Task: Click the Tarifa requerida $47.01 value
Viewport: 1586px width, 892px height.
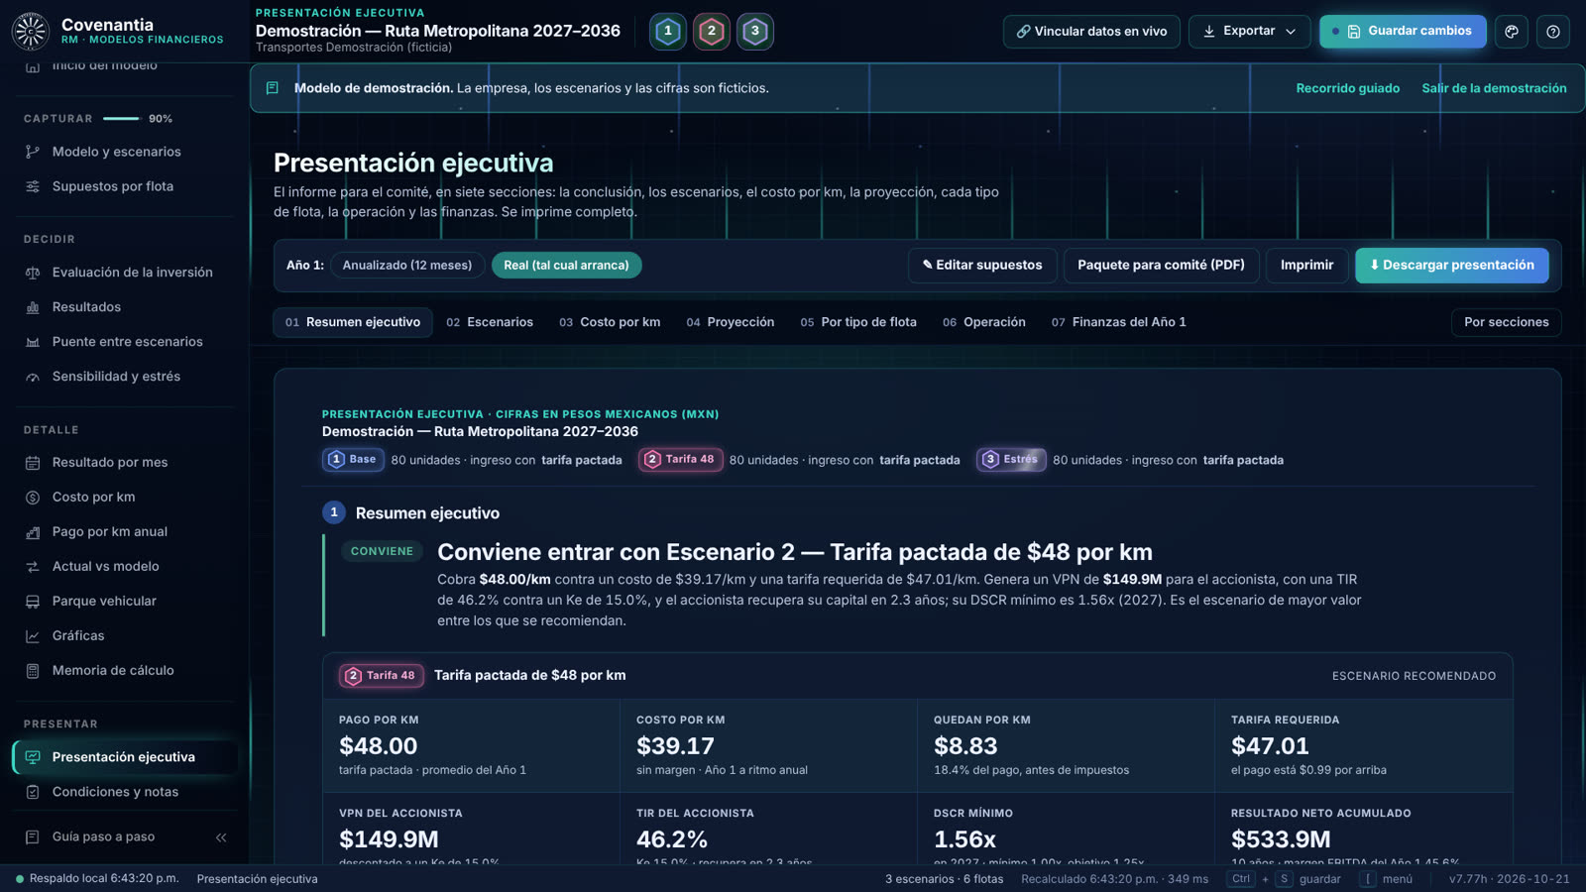Action: pos(1270,746)
